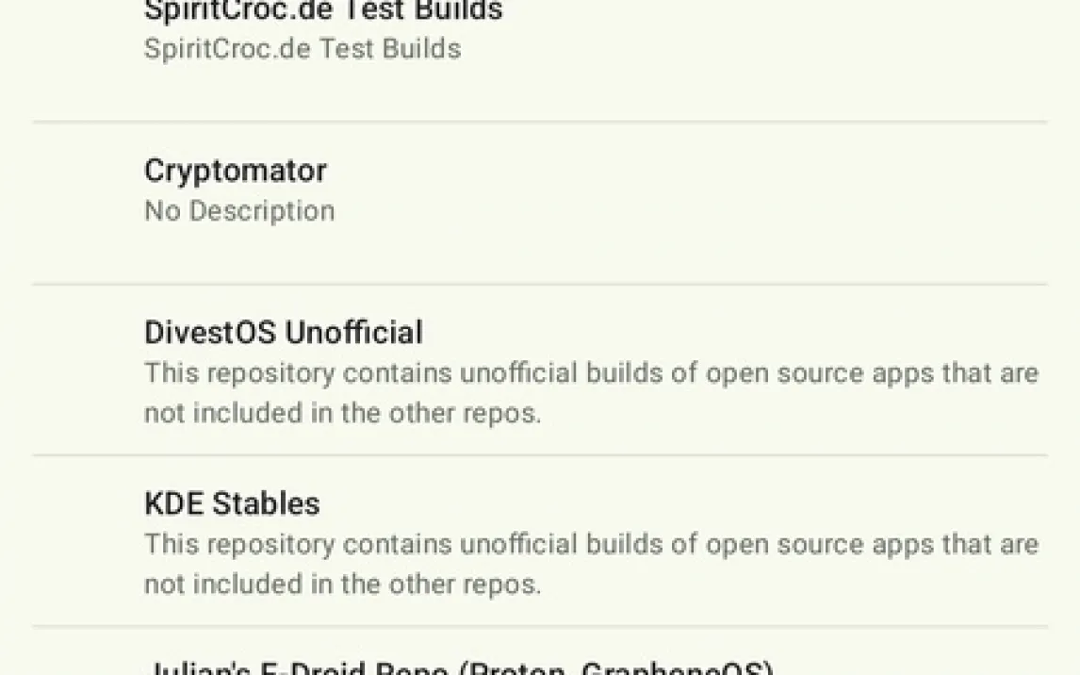1080x675 pixels.
Task: Click DivestOS Unofficial's description first line
Action: tap(591, 373)
